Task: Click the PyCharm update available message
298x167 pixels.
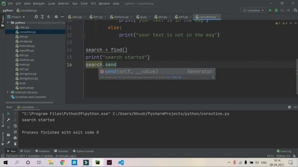Action: point(41,156)
